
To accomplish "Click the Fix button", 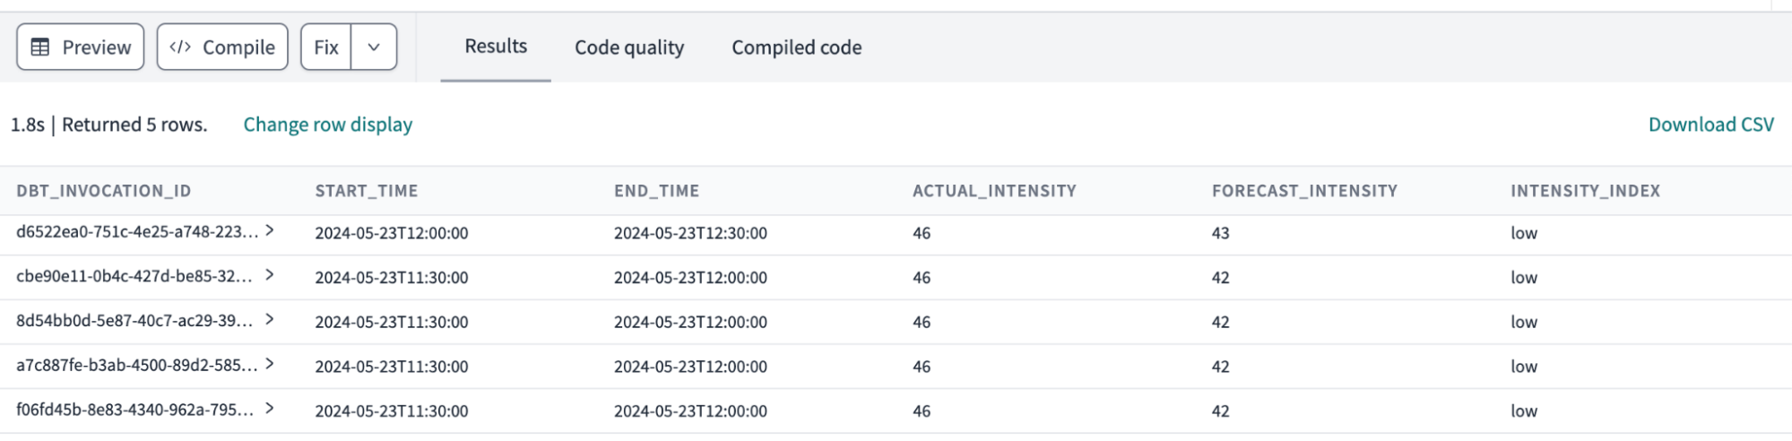I will 326,48.
